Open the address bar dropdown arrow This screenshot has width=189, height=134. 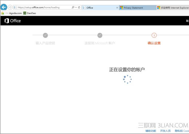[76, 7]
